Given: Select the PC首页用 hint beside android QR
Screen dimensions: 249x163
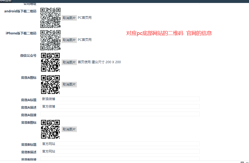Looking at the screenshot, I should pos(85,18).
